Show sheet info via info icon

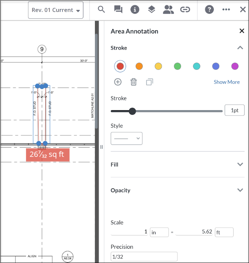point(135,9)
